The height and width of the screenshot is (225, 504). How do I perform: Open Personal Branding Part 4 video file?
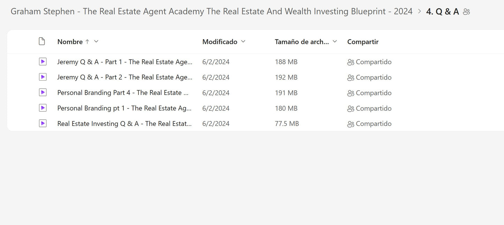(123, 93)
